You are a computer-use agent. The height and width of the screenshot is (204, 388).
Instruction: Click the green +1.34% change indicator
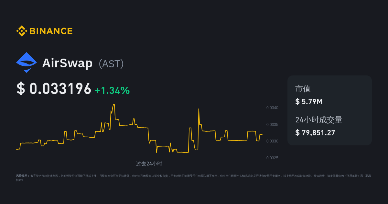click(x=112, y=91)
